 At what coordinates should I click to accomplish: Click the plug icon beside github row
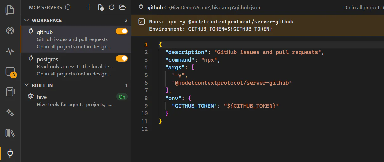tap(31, 31)
